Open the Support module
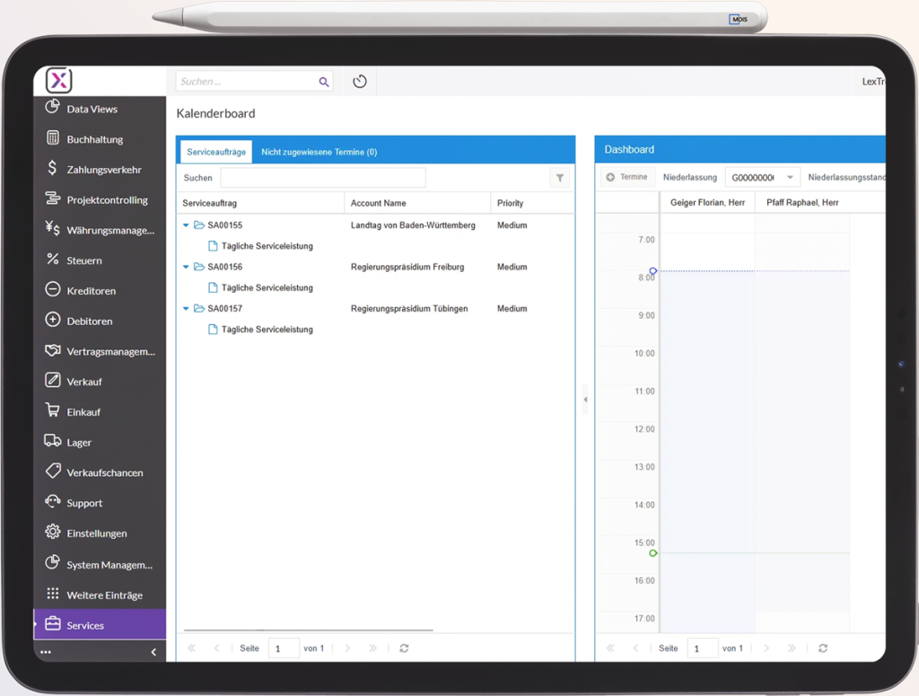 84,503
